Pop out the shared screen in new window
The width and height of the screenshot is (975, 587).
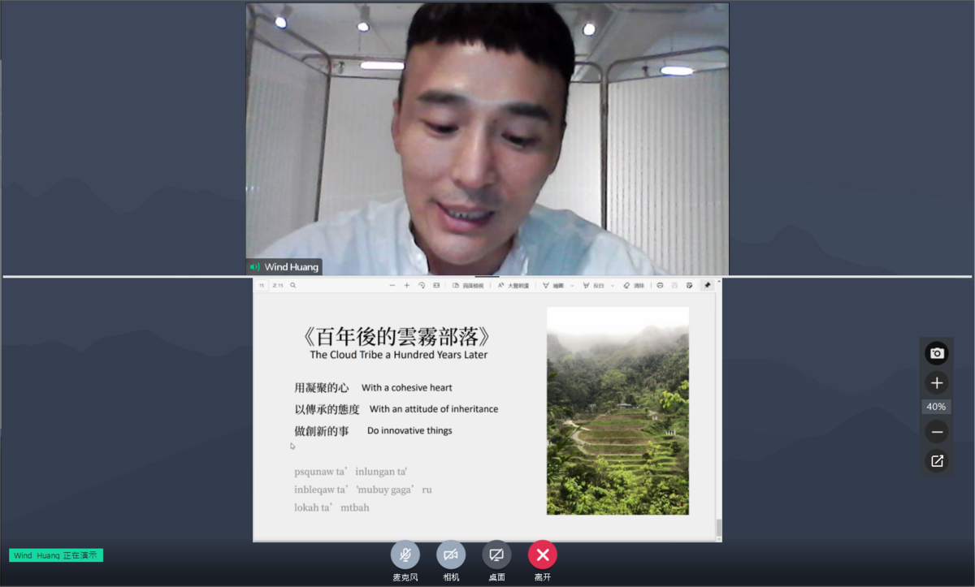pyautogui.click(x=937, y=461)
